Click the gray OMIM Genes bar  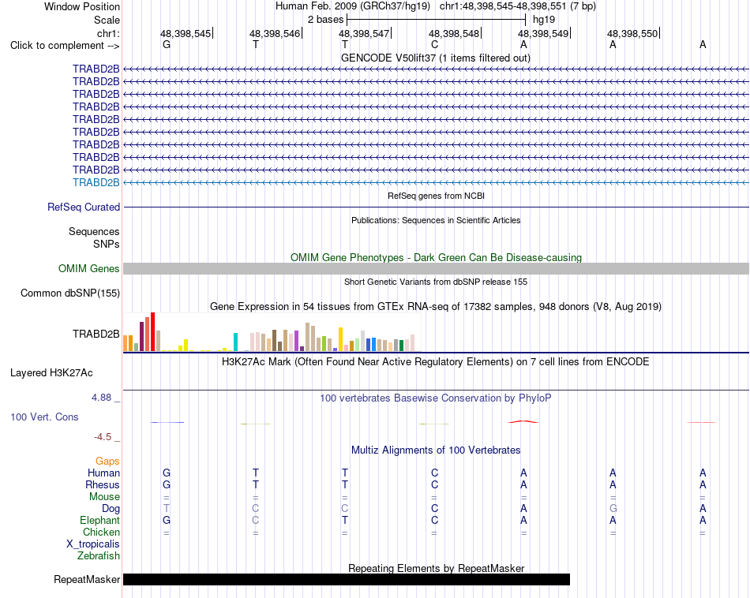pyautogui.click(x=436, y=269)
